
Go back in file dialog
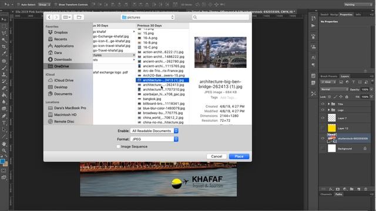pos(49,17)
